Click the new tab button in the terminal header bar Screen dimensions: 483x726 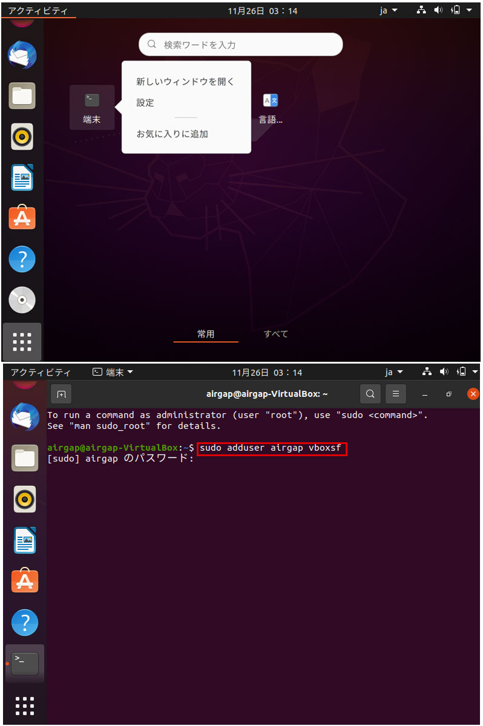point(61,394)
